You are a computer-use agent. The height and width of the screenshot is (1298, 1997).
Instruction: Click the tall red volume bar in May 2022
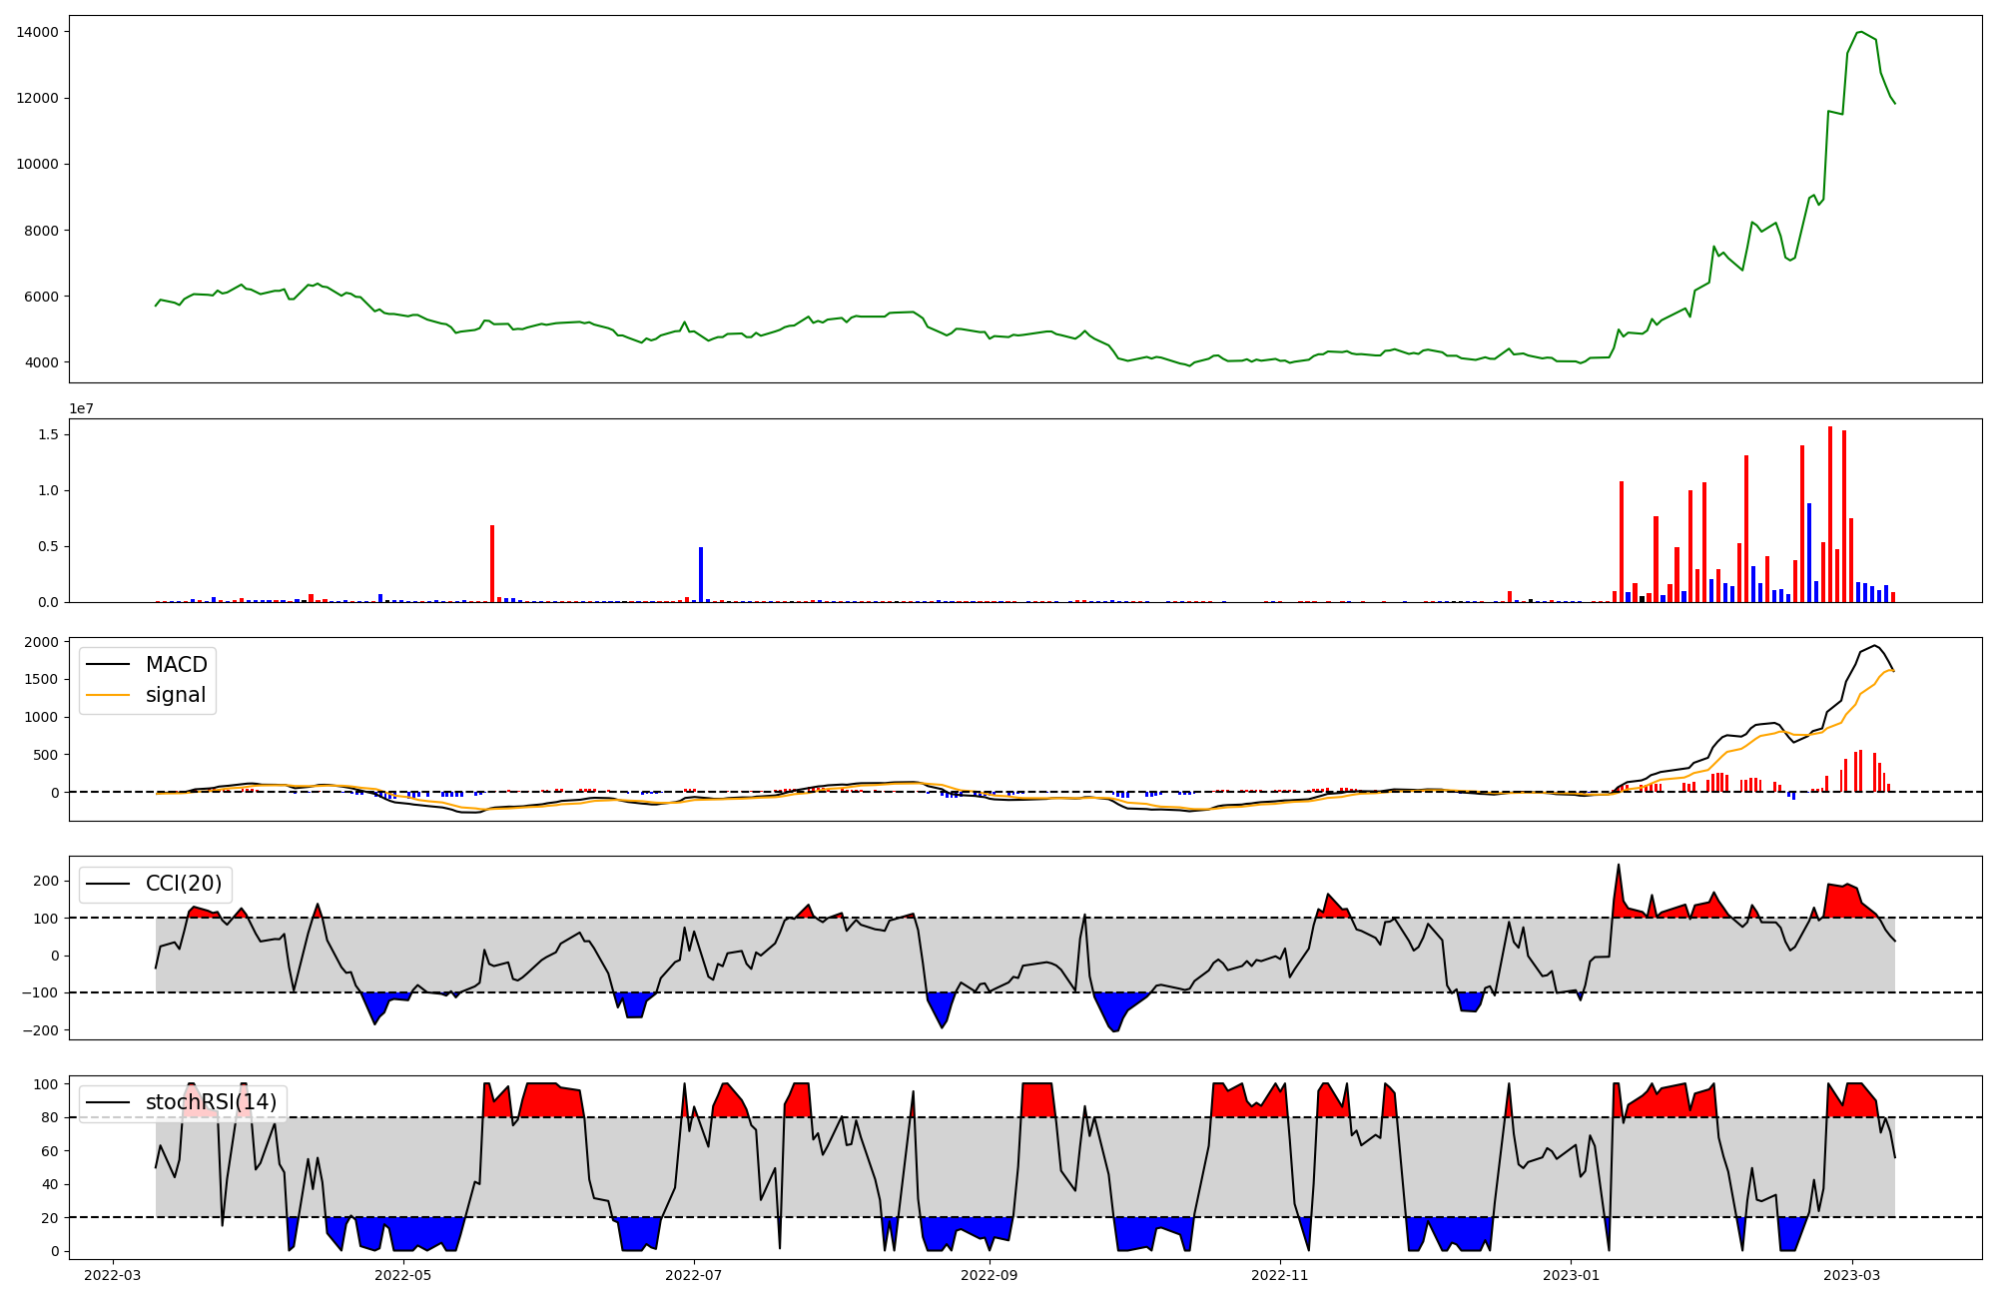pyautogui.click(x=492, y=563)
